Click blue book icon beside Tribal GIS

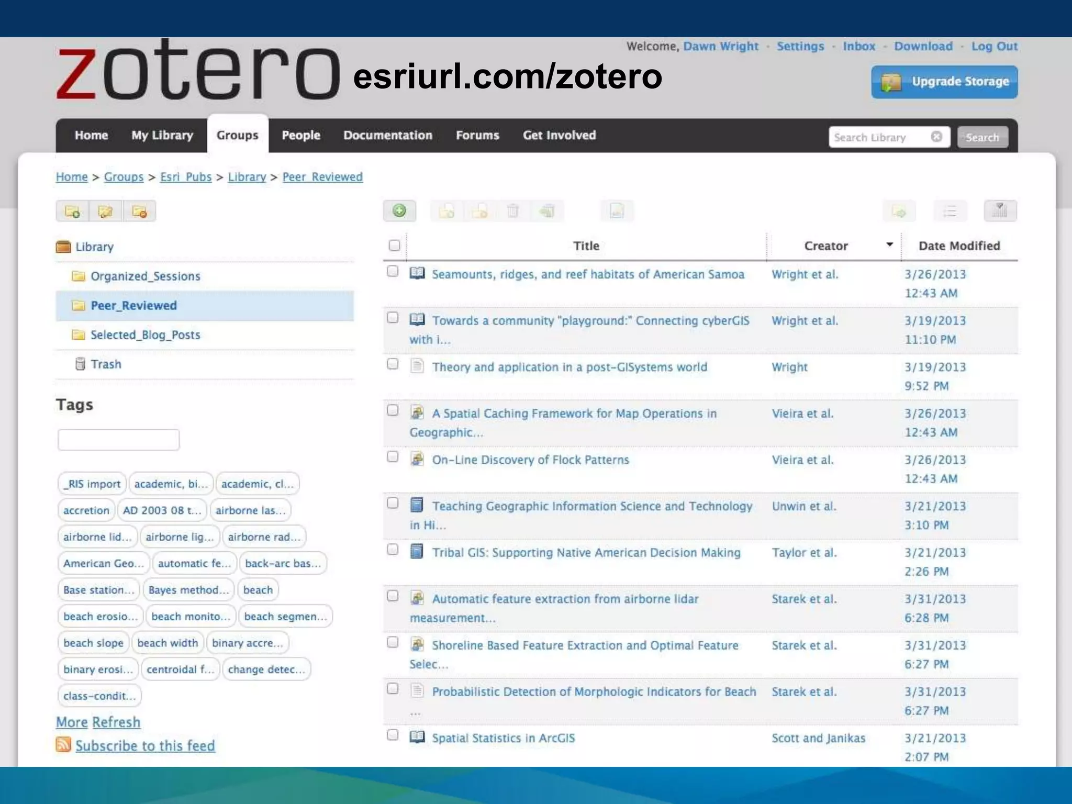417,551
